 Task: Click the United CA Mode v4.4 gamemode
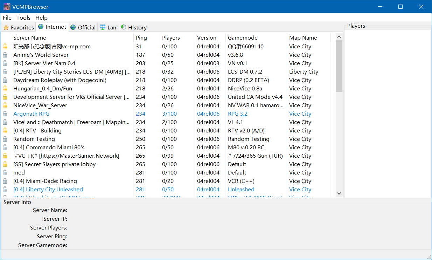point(255,97)
